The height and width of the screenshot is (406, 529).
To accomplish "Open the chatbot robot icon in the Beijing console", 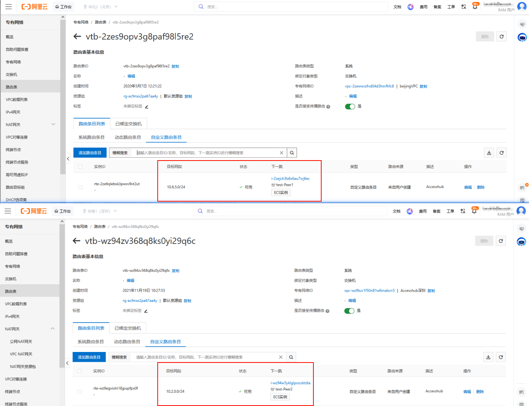I will [522, 37].
